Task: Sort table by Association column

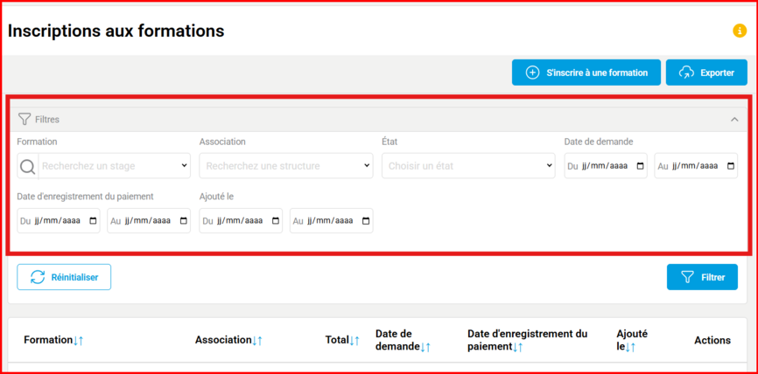Action: click(x=228, y=340)
